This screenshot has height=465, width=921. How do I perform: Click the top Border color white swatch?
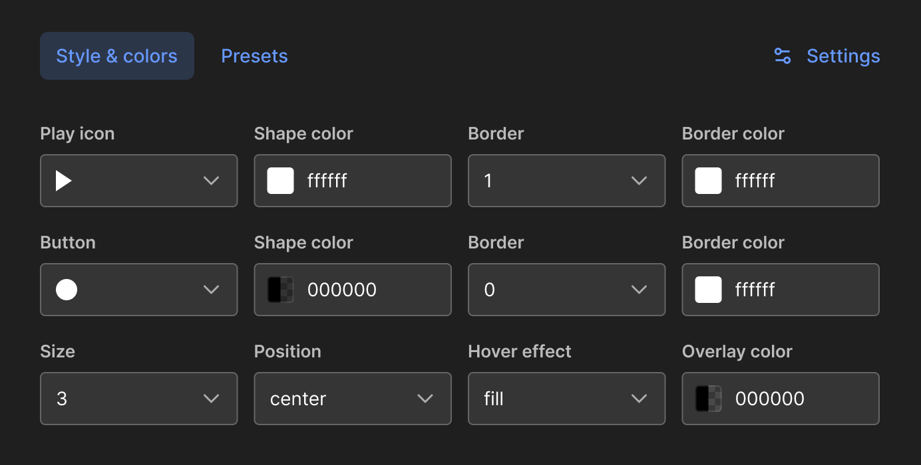click(x=708, y=180)
